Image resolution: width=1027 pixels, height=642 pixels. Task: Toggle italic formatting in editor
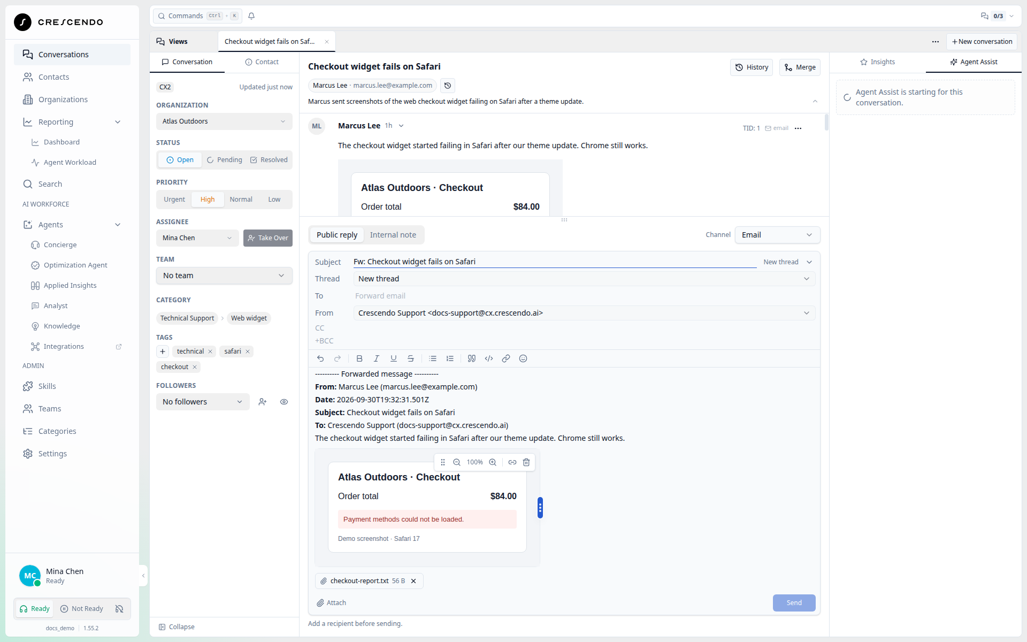coord(377,358)
